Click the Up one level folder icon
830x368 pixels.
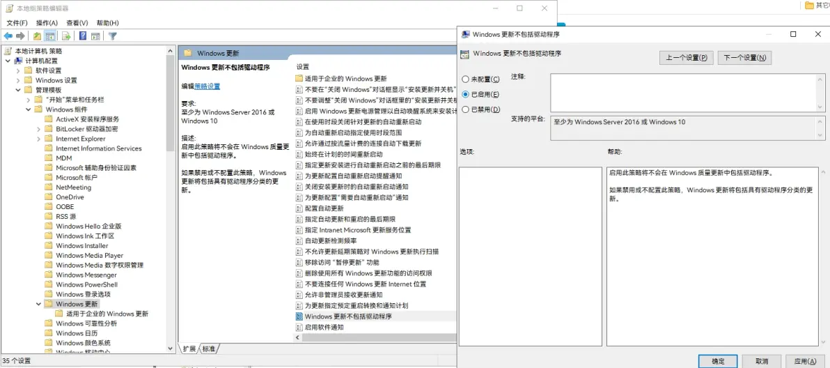point(38,36)
